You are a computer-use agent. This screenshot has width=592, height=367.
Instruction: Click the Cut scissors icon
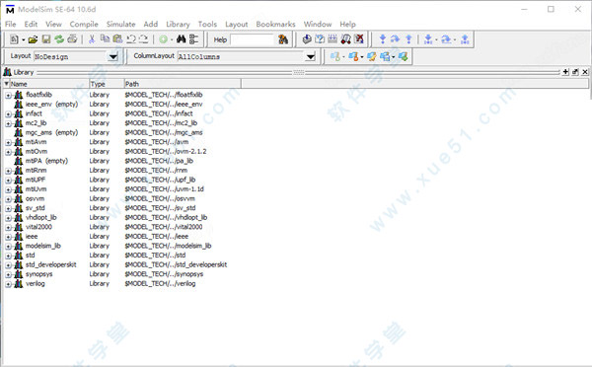92,38
